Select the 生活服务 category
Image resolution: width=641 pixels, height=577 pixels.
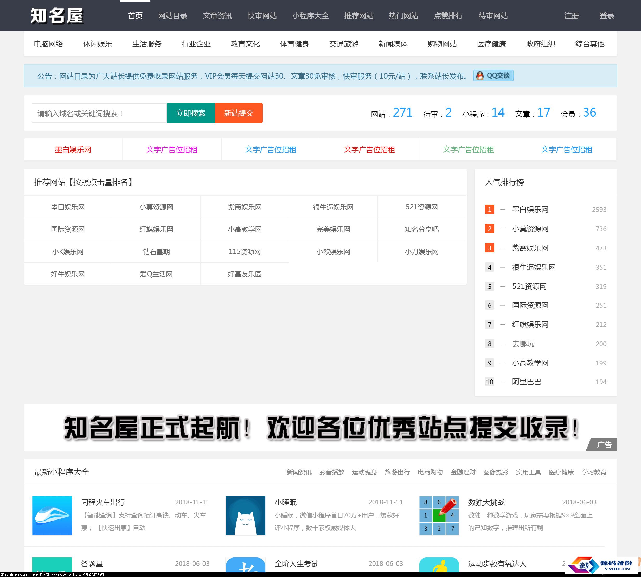coord(147,44)
